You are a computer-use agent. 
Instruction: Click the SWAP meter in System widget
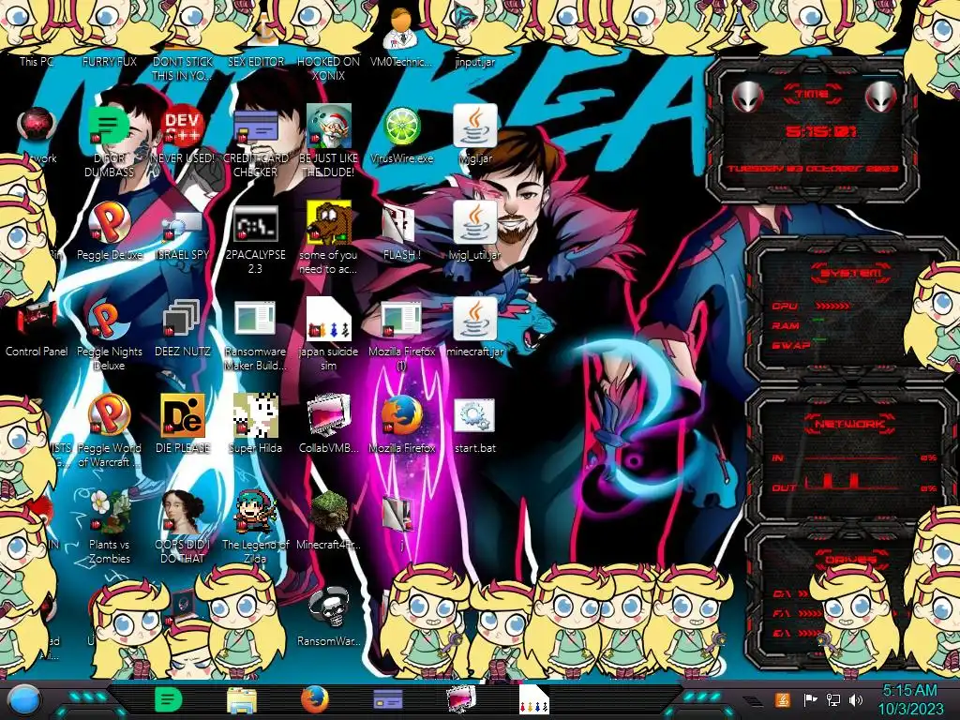pyautogui.click(x=819, y=339)
